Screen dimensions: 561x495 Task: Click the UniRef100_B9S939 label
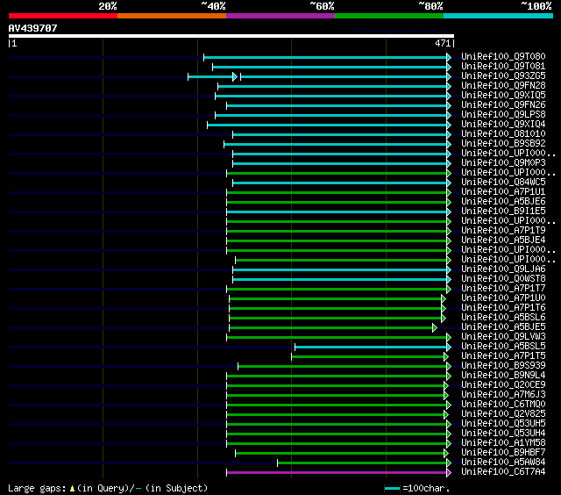point(503,366)
